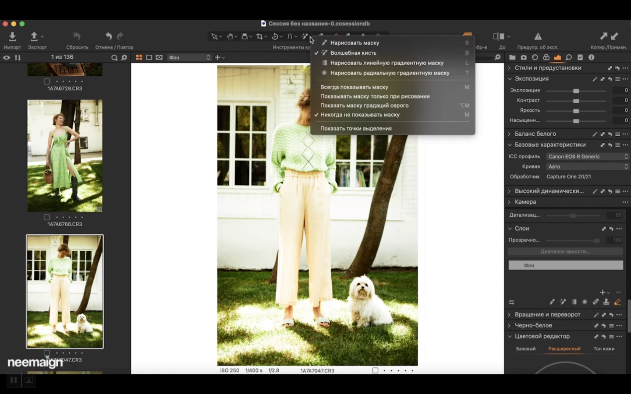The width and height of the screenshot is (631, 394).
Task: Choose the heal bandage tool in layers
Action: 596,302
